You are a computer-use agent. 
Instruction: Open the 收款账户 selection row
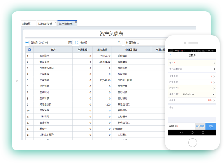pyautogui.click(x=192, y=88)
